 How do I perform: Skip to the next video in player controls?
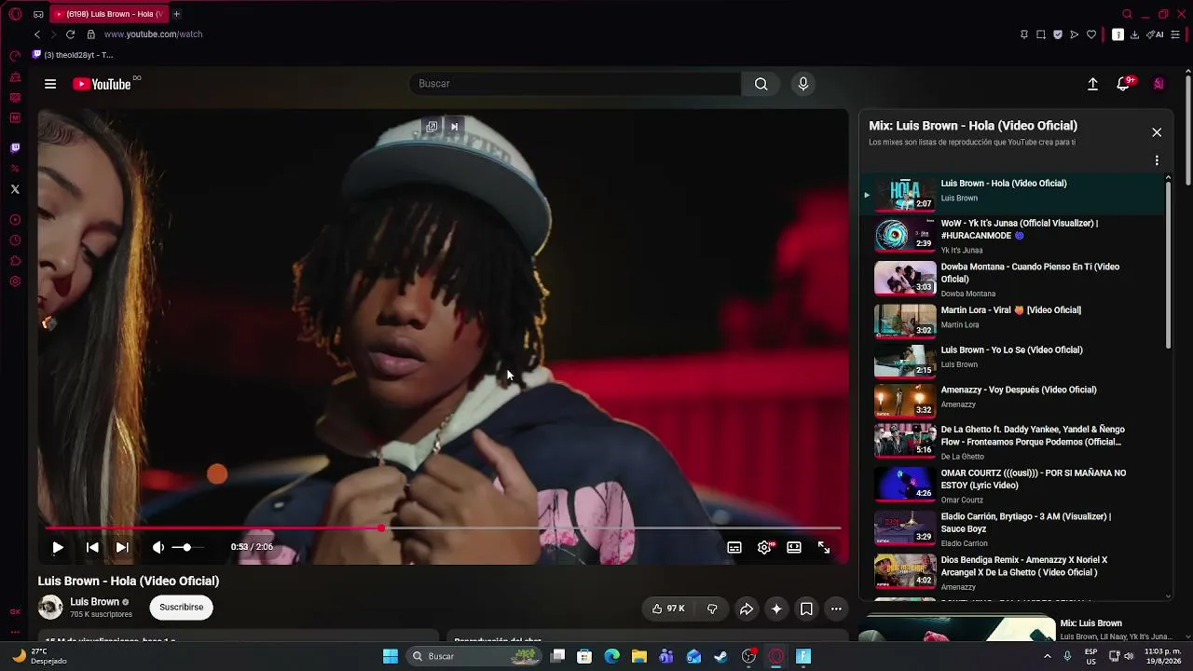tap(122, 548)
